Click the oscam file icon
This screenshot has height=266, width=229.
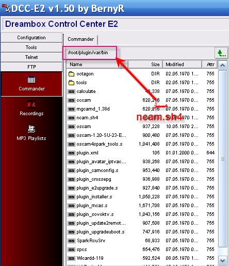pos(71,127)
